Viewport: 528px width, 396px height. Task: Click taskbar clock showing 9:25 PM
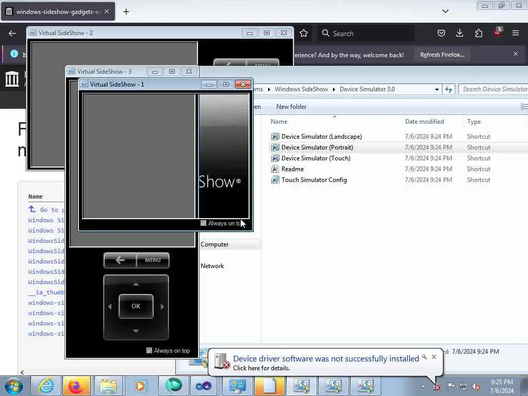tap(502, 386)
